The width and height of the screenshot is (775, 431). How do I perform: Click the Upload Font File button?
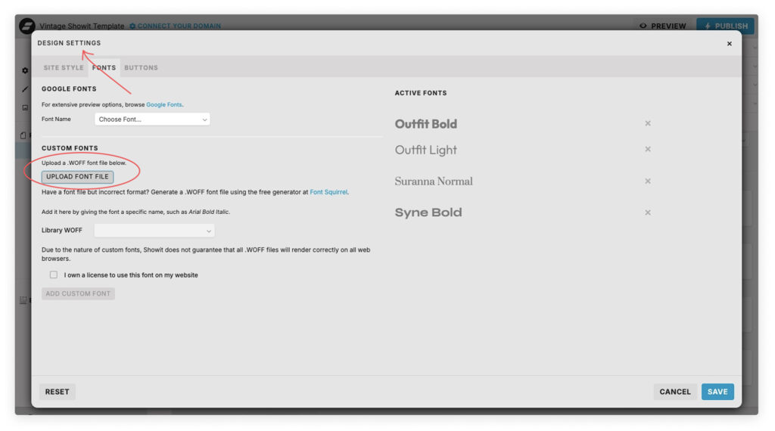pyautogui.click(x=78, y=177)
